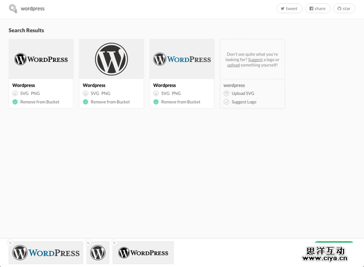Open the round WordPress W logo preview

(111, 59)
